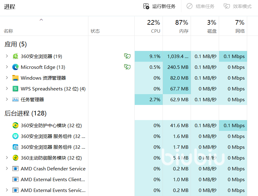
Task: Click 结束任务 button
Action: click(200, 6)
